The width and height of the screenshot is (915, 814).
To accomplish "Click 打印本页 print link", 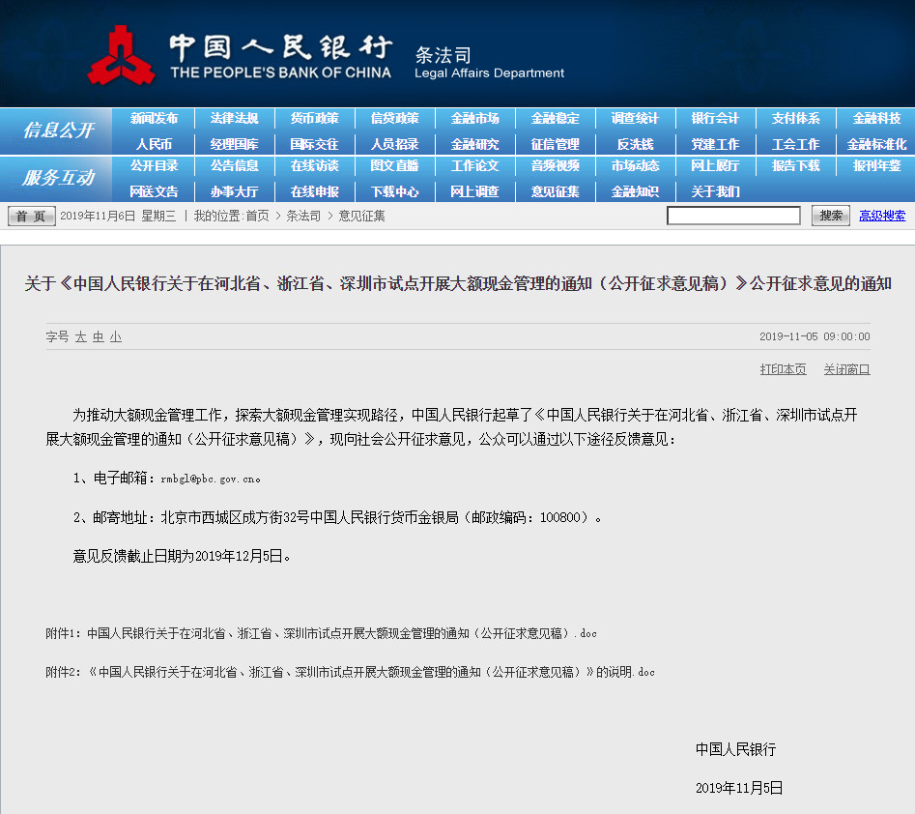I will point(784,369).
